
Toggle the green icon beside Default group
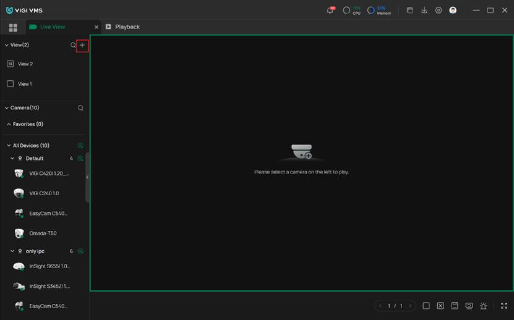[x=80, y=159]
